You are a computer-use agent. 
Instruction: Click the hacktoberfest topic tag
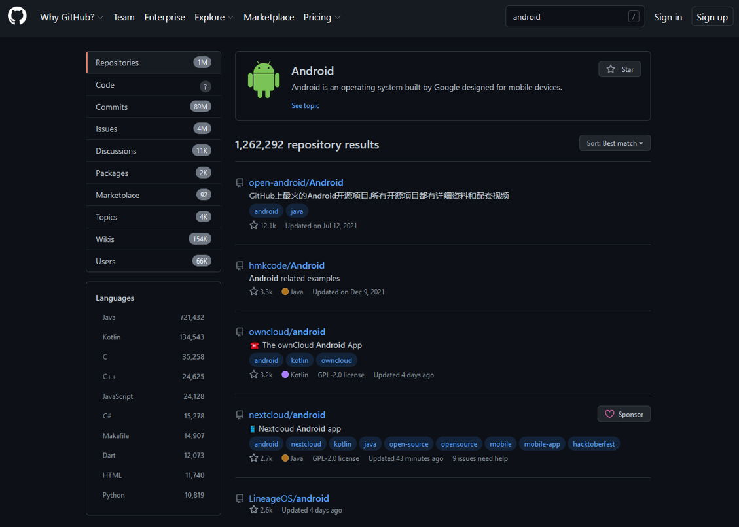point(594,444)
